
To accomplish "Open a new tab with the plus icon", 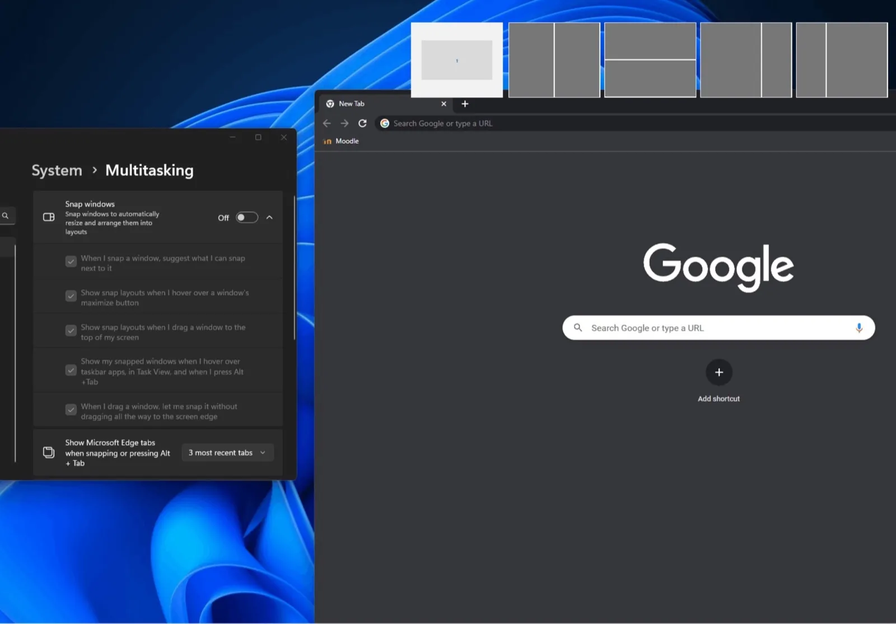I will coord(465,104).
